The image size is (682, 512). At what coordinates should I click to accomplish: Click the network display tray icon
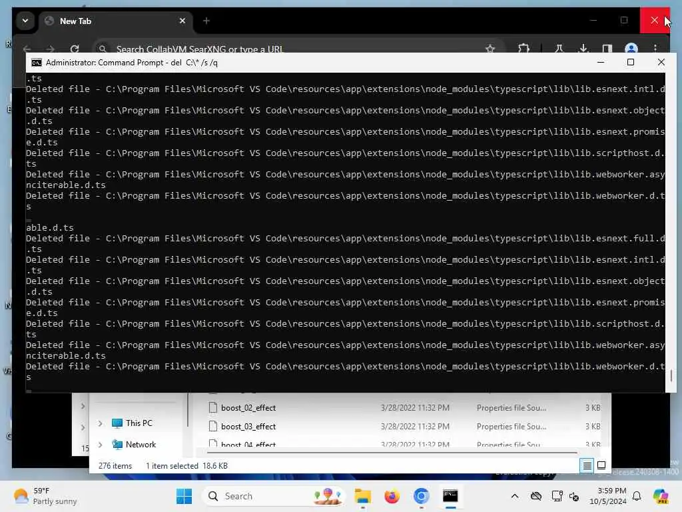click(x=557, y=496)
